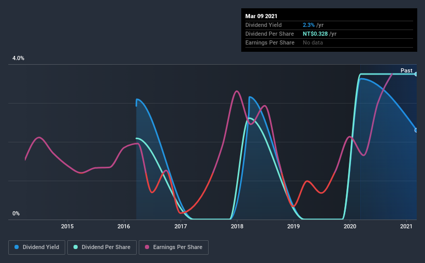Click the 4.0% y-axis label
The image size is (425, 263).
[18, 59]
